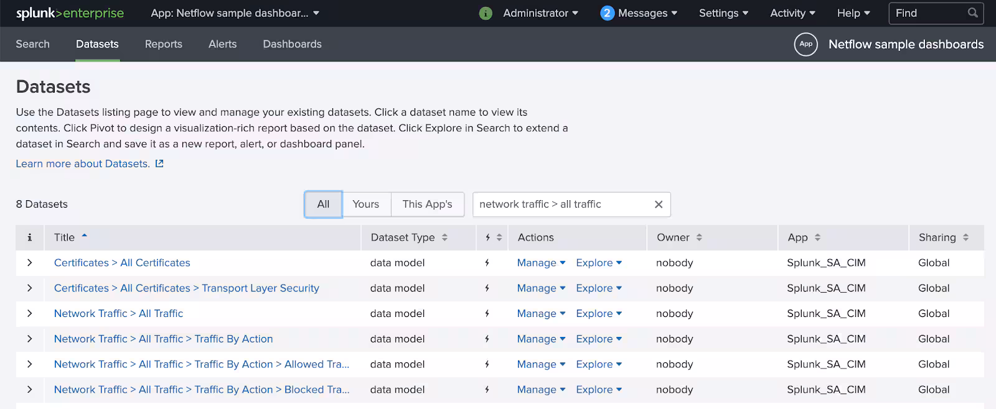Open the Reports tab
Screen dimensions: 996x409
pyautogui.click(x=163, y=44)
